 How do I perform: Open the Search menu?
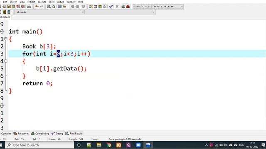point(13,2)
